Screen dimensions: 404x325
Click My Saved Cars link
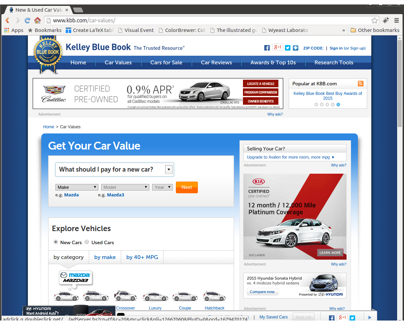pyautogui.click(x=273, y=317)
